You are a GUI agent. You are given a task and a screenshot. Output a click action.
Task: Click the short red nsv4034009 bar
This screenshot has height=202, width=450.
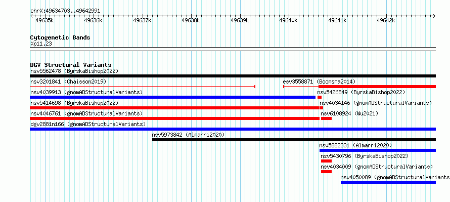coord(326,172)
